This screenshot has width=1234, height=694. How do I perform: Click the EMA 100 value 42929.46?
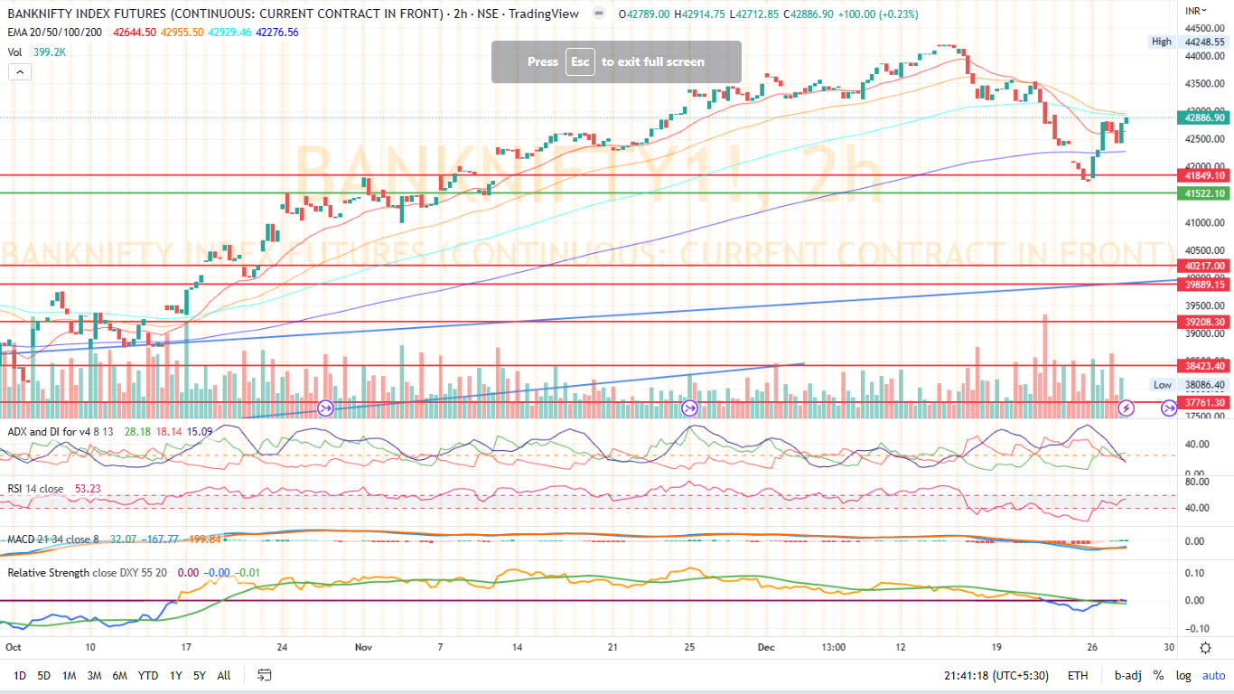coord(229,32)
